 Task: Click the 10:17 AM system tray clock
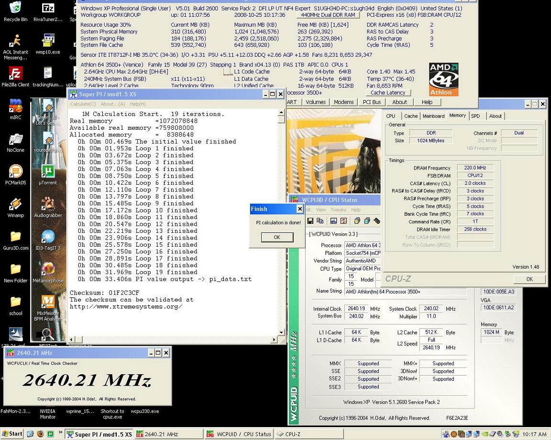534,434
